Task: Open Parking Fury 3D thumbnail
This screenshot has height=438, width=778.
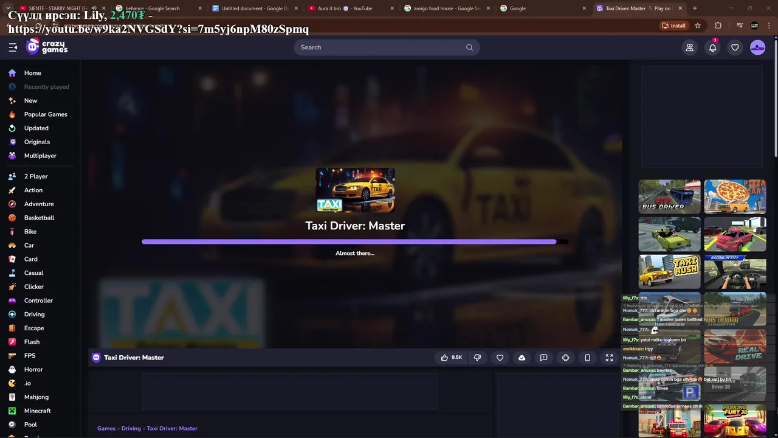Action: tap(735, 421)
